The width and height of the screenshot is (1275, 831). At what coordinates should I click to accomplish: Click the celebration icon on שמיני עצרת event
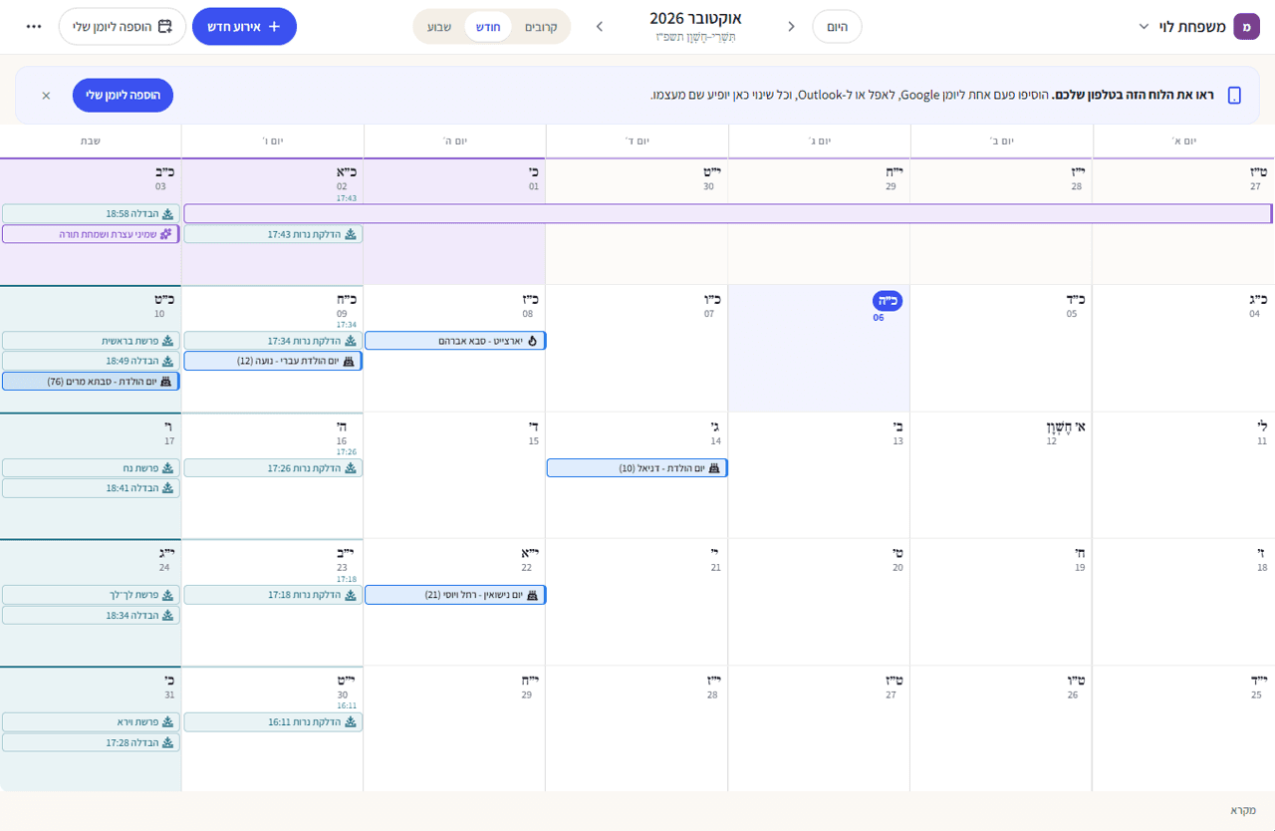coord(166,234)
